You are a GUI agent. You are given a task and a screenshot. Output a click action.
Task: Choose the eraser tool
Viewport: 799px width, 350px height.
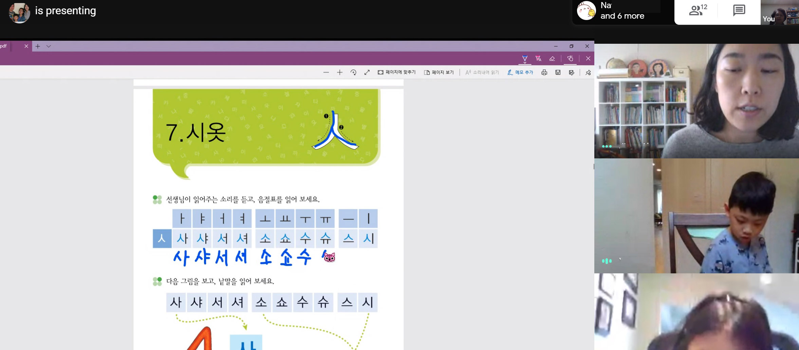pyautogui.click(x=552, y=59)
